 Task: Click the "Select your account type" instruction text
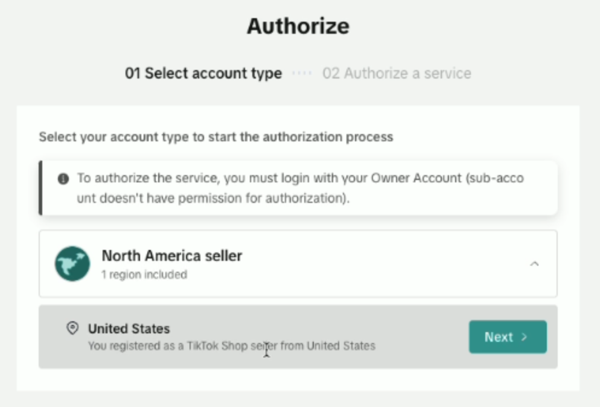[215, 137]
